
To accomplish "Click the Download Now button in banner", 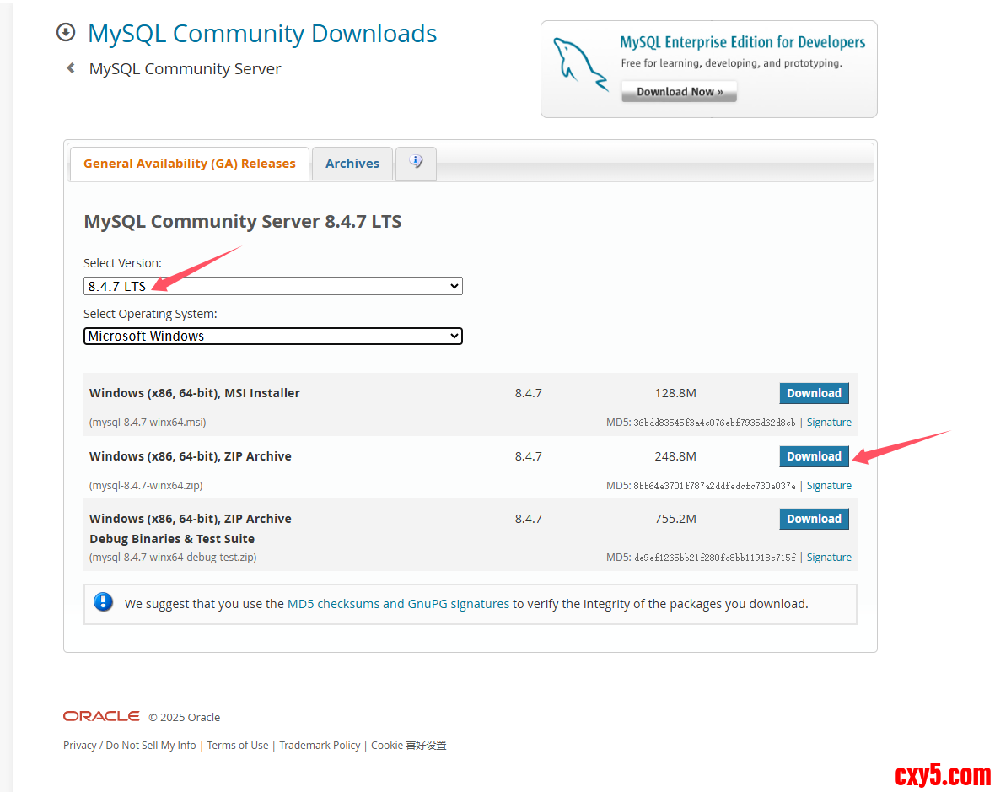I will [679, 91].
